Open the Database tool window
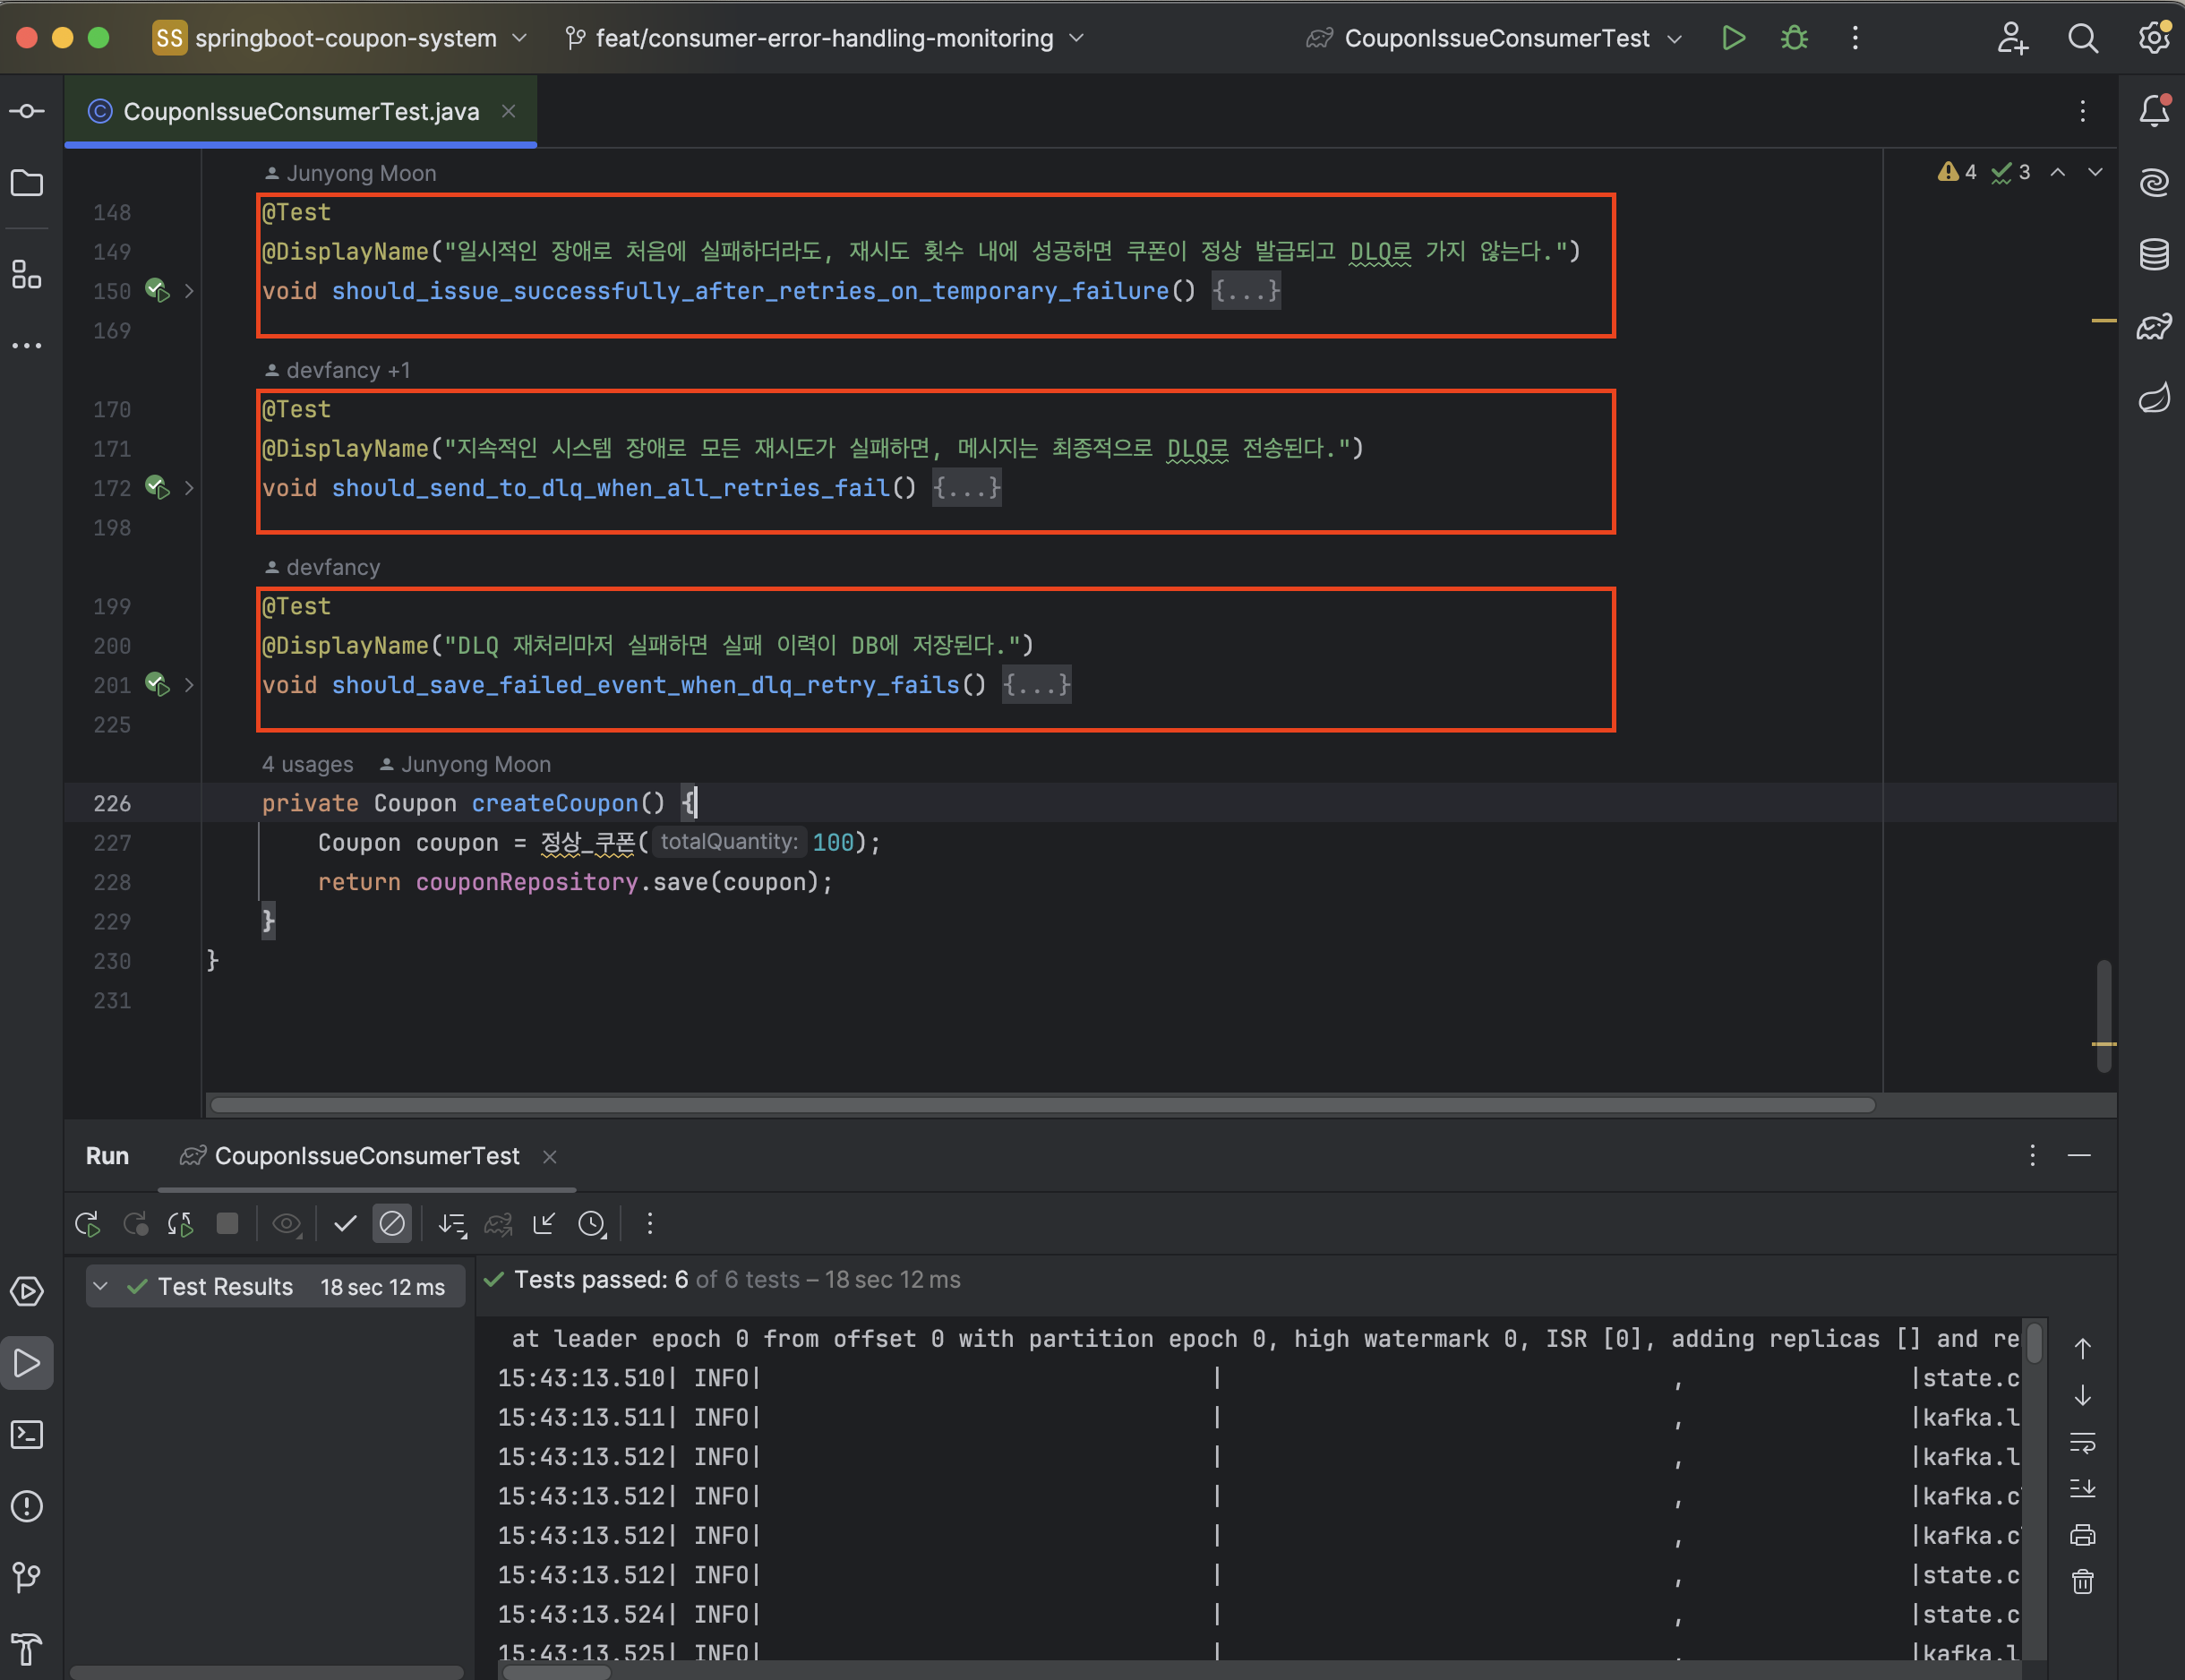 tap(2153, 254)
